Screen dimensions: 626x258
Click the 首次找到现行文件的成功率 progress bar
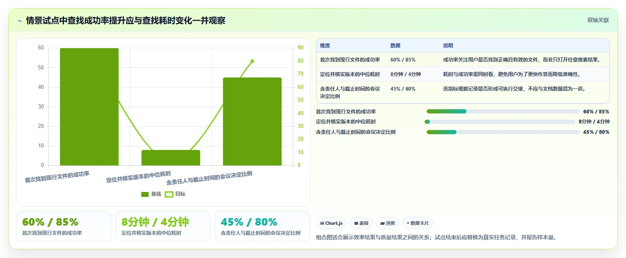(x=503, y=111)
